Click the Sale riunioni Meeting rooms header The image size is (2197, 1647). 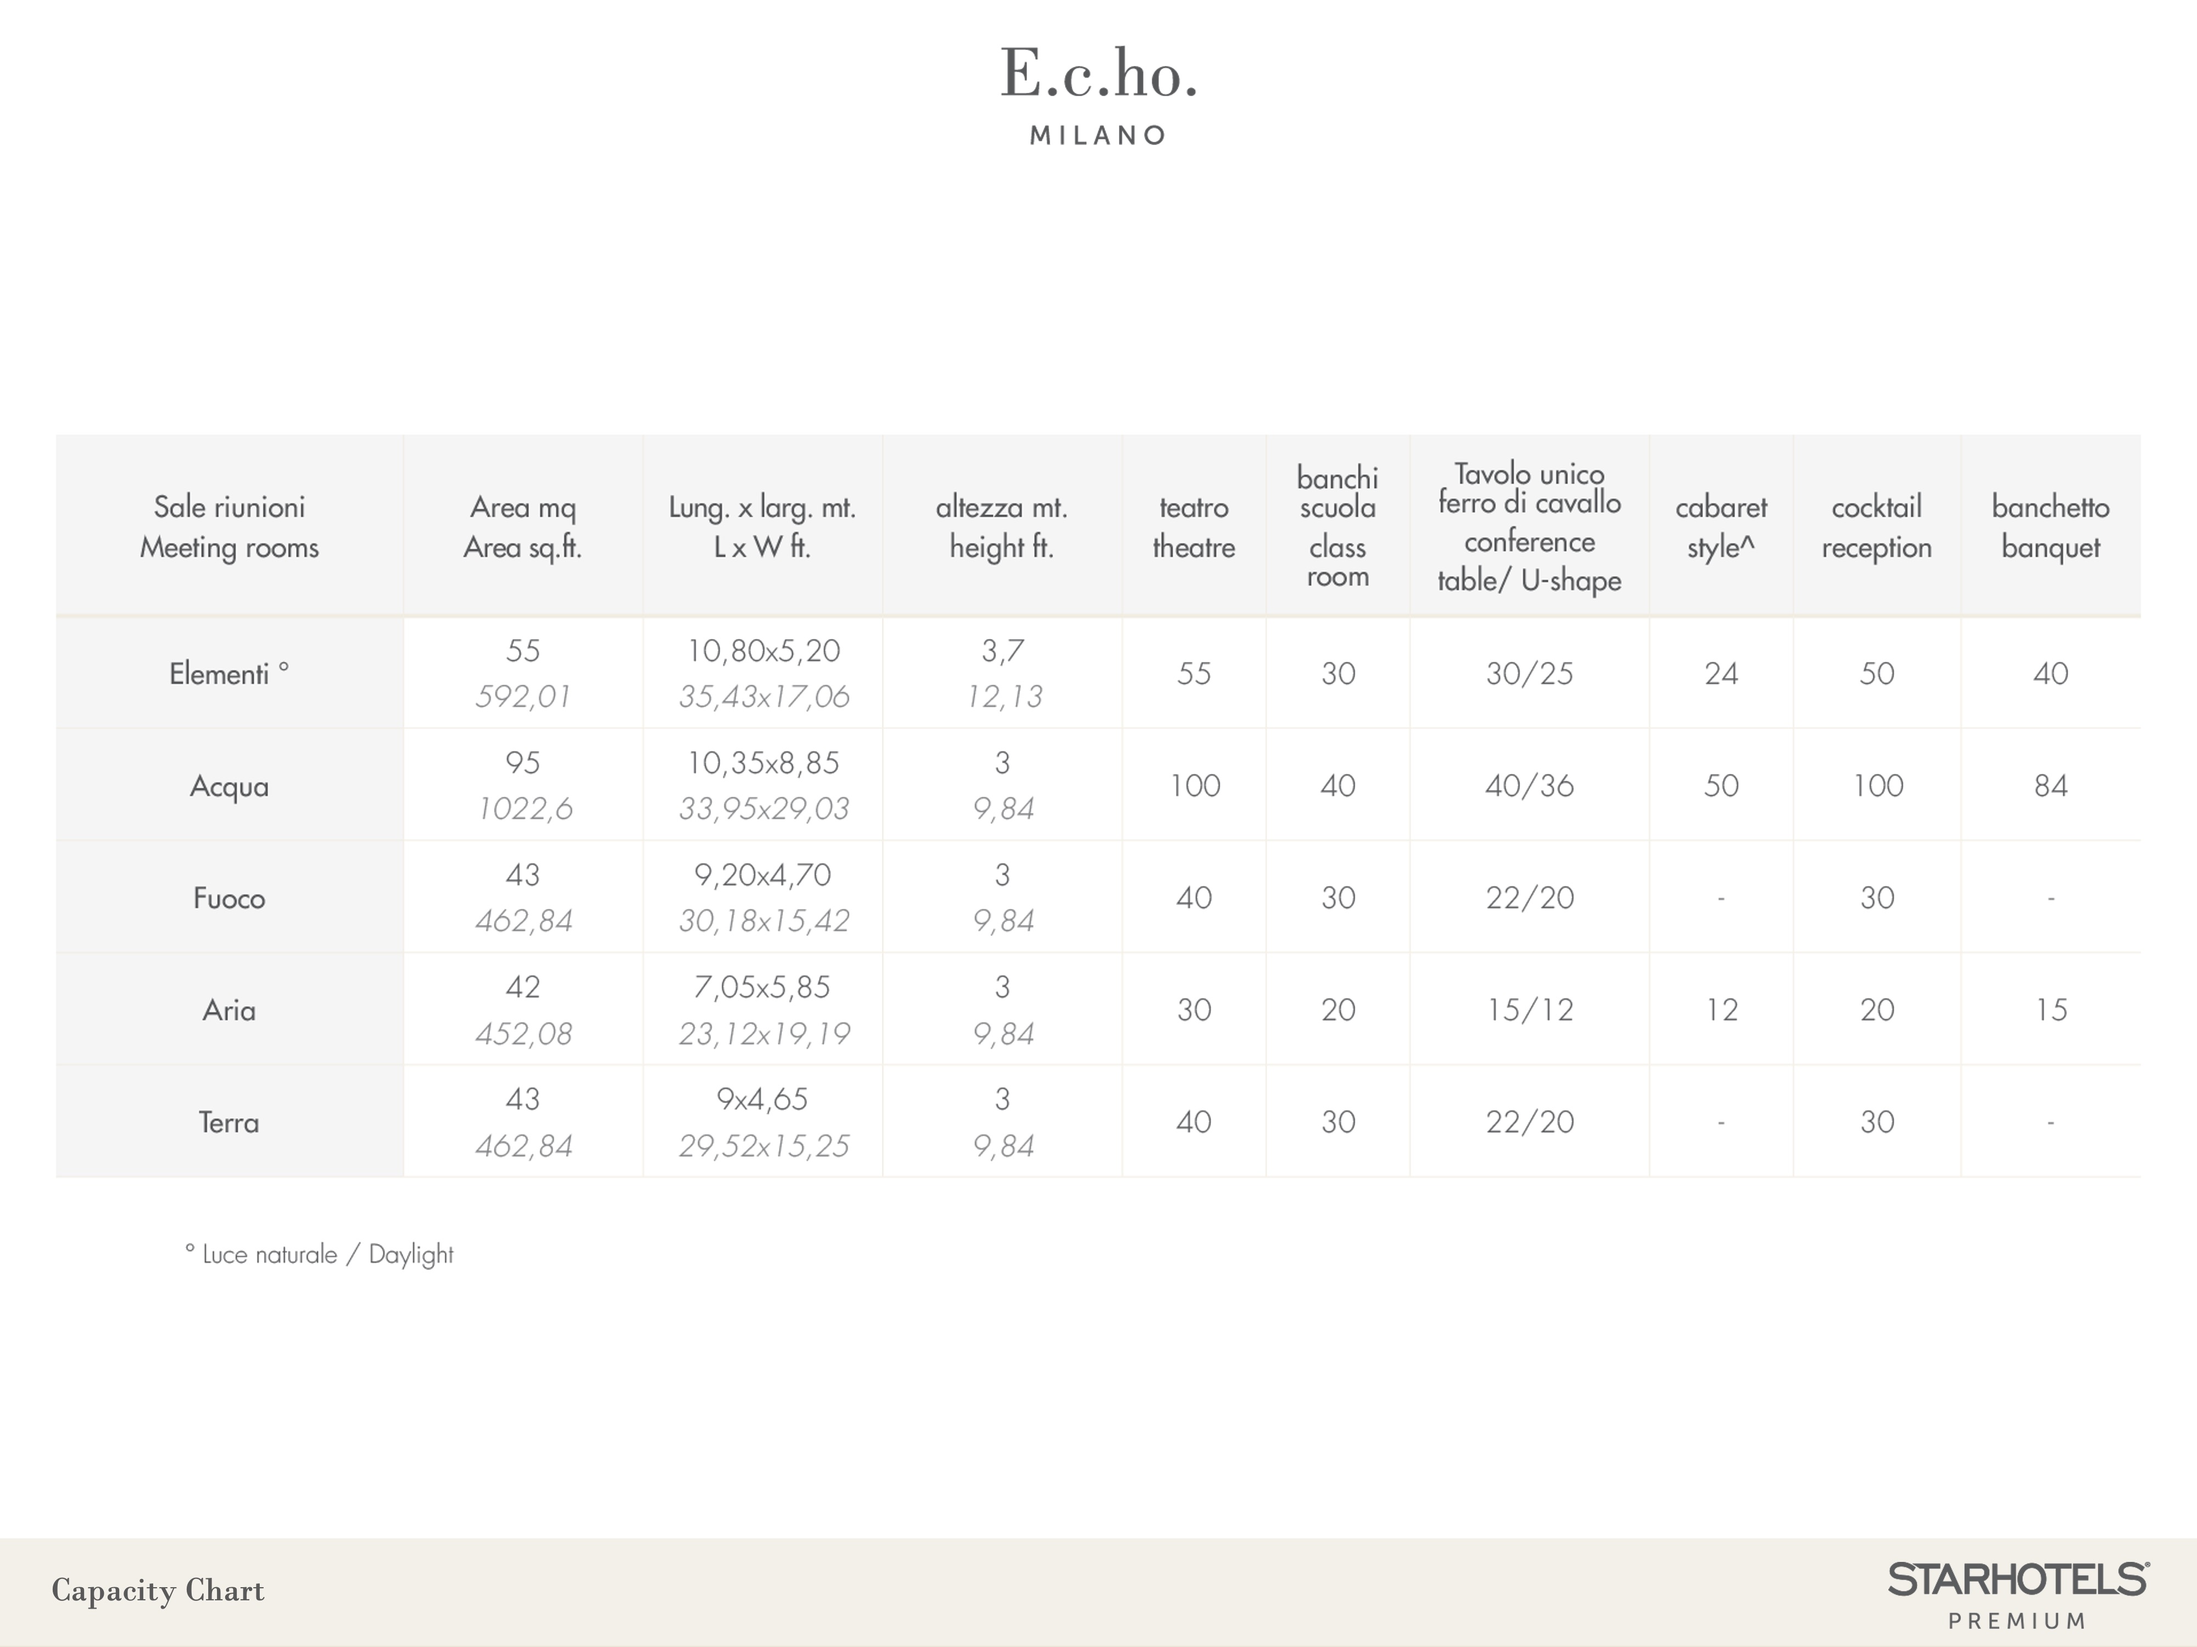pos(230,527)
